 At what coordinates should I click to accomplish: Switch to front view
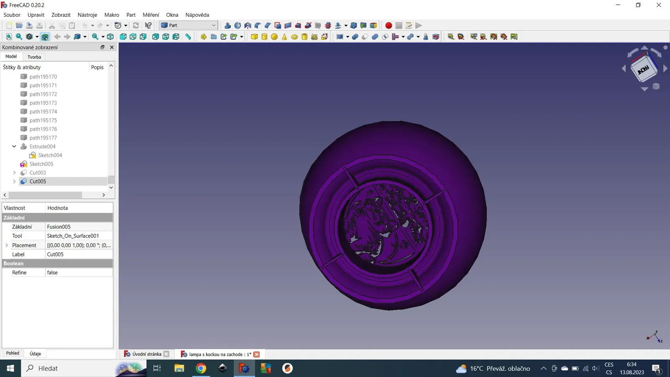pos(123,37)
